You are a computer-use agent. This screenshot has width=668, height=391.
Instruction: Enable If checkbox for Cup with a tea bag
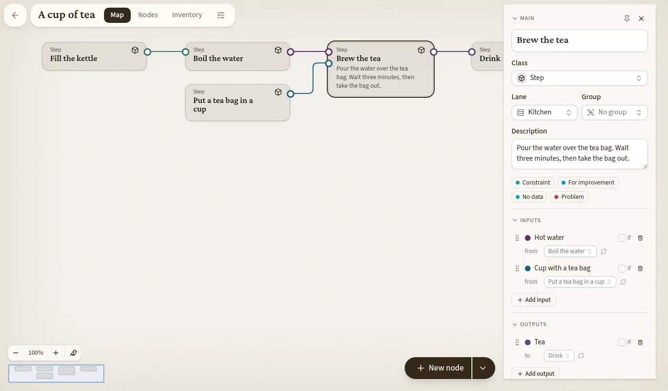point(621,268)
